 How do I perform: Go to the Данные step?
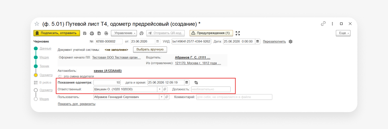click(x=45, y=48)
